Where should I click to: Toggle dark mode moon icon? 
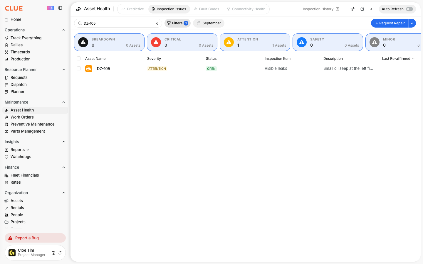pyautogui.click(x=53, y=253)
